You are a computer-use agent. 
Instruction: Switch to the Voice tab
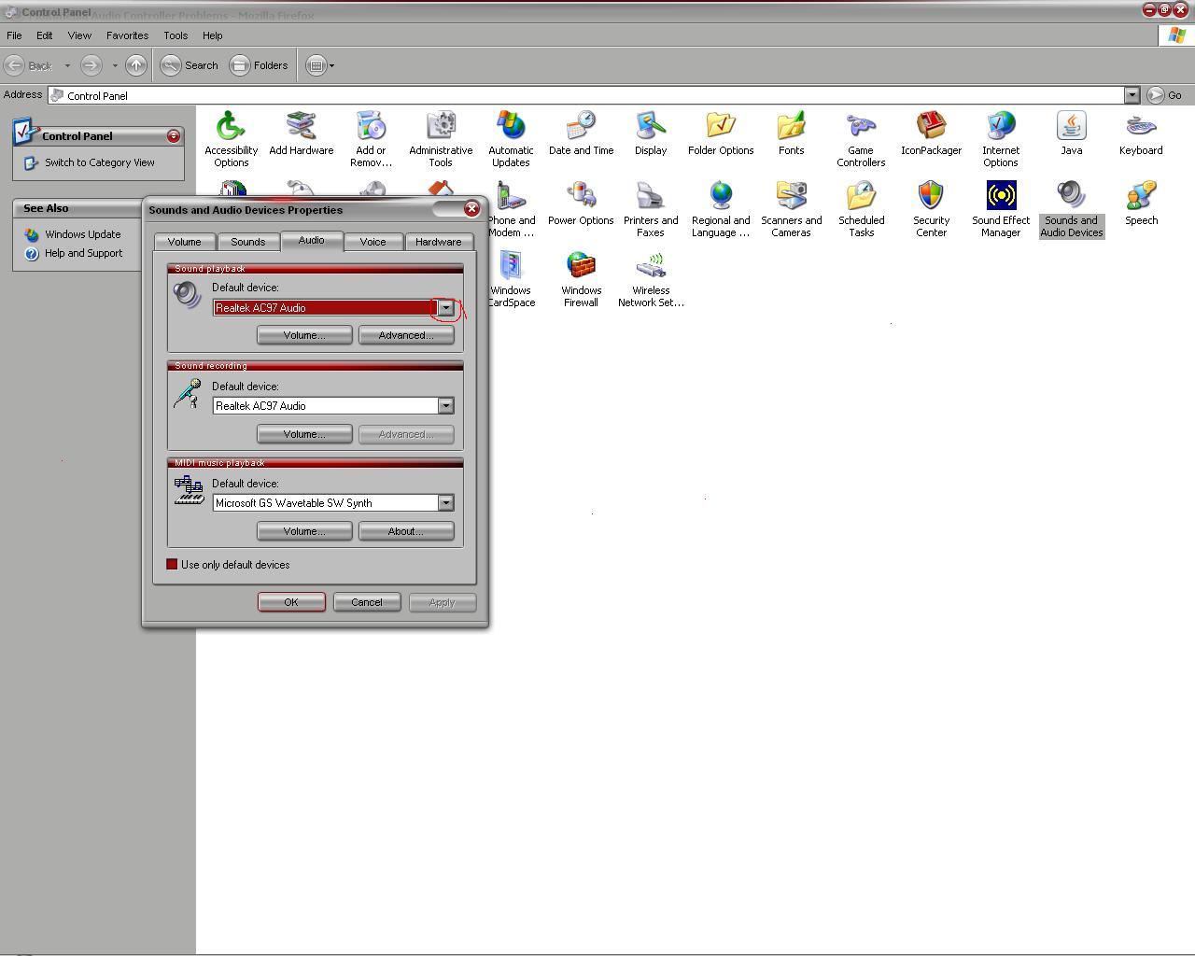pos(373,242)
